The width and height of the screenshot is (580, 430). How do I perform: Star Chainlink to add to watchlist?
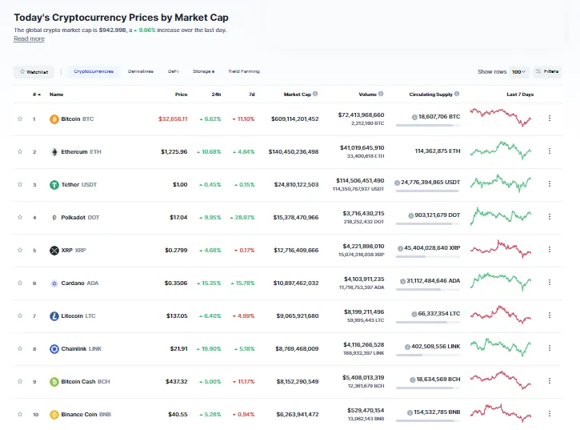tap(20, 348)
